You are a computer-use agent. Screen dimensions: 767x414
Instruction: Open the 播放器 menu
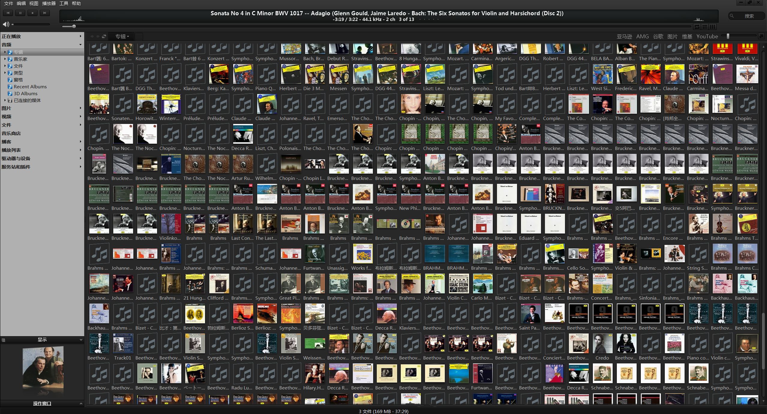pos(49,3)
